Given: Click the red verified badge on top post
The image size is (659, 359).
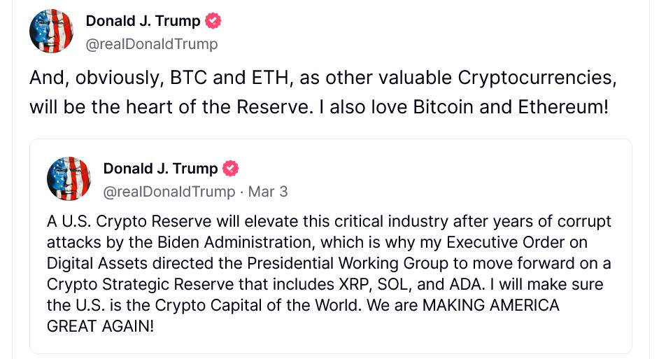Looking at the screenshot, I should (213, 20).
